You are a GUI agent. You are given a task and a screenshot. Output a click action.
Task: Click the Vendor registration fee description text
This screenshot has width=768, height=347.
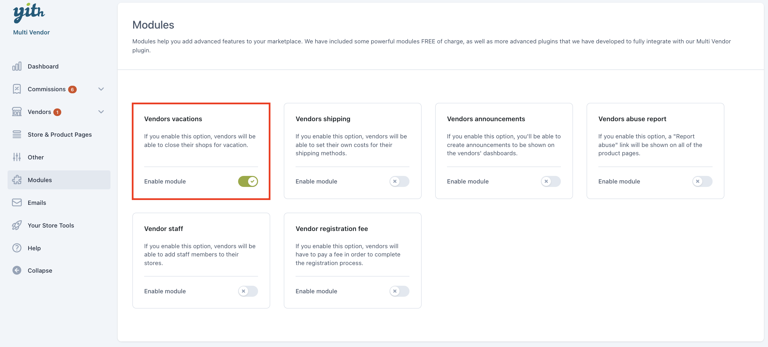[348, 254]
